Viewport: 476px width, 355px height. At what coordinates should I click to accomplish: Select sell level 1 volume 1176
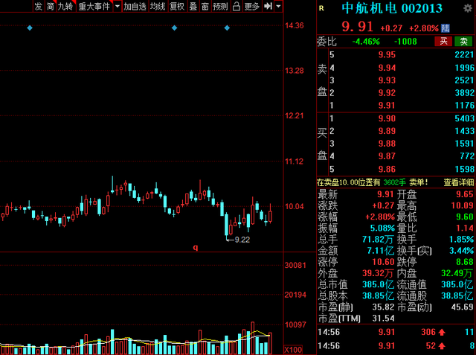[464, 106]
